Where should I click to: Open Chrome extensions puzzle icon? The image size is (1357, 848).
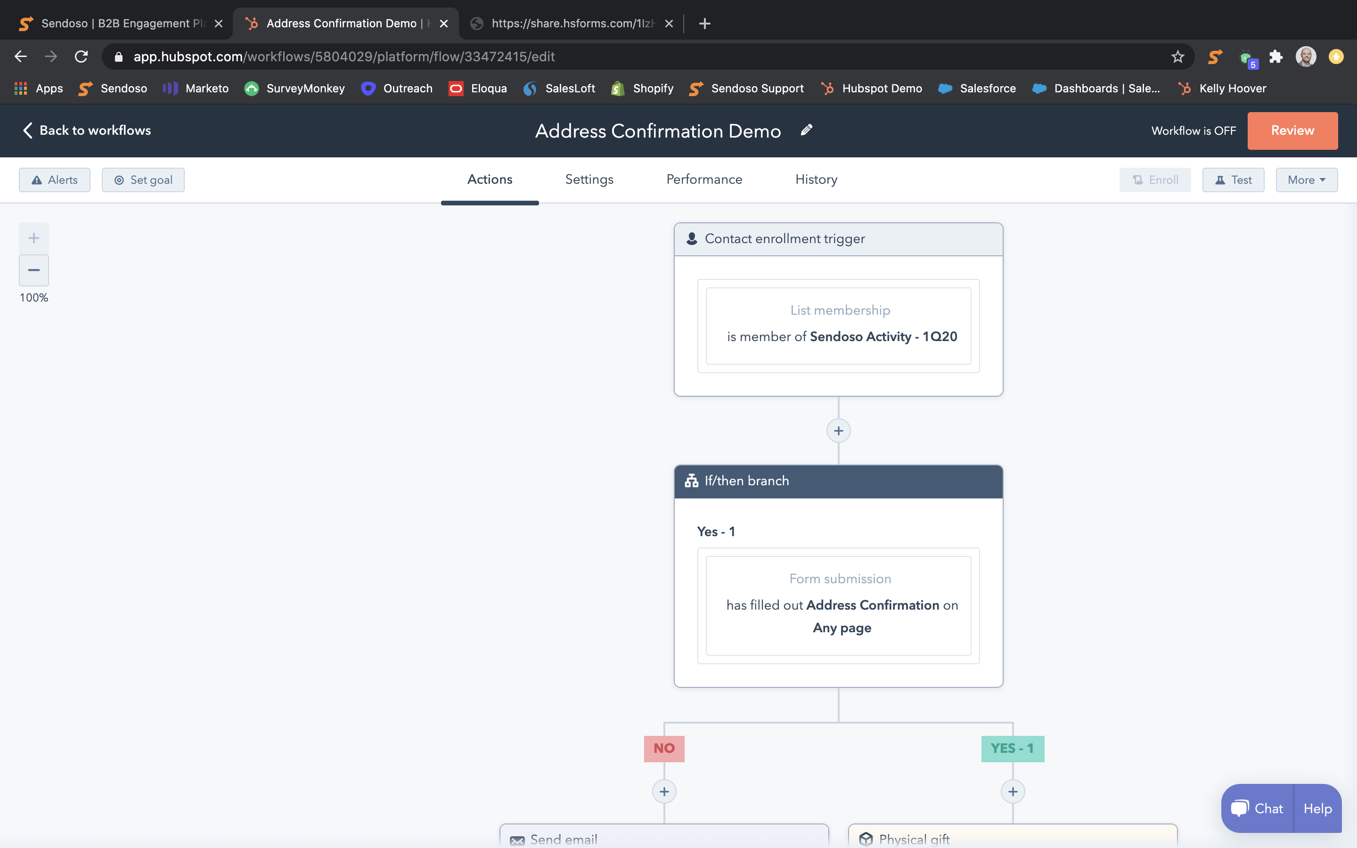tap(1276, 57)
